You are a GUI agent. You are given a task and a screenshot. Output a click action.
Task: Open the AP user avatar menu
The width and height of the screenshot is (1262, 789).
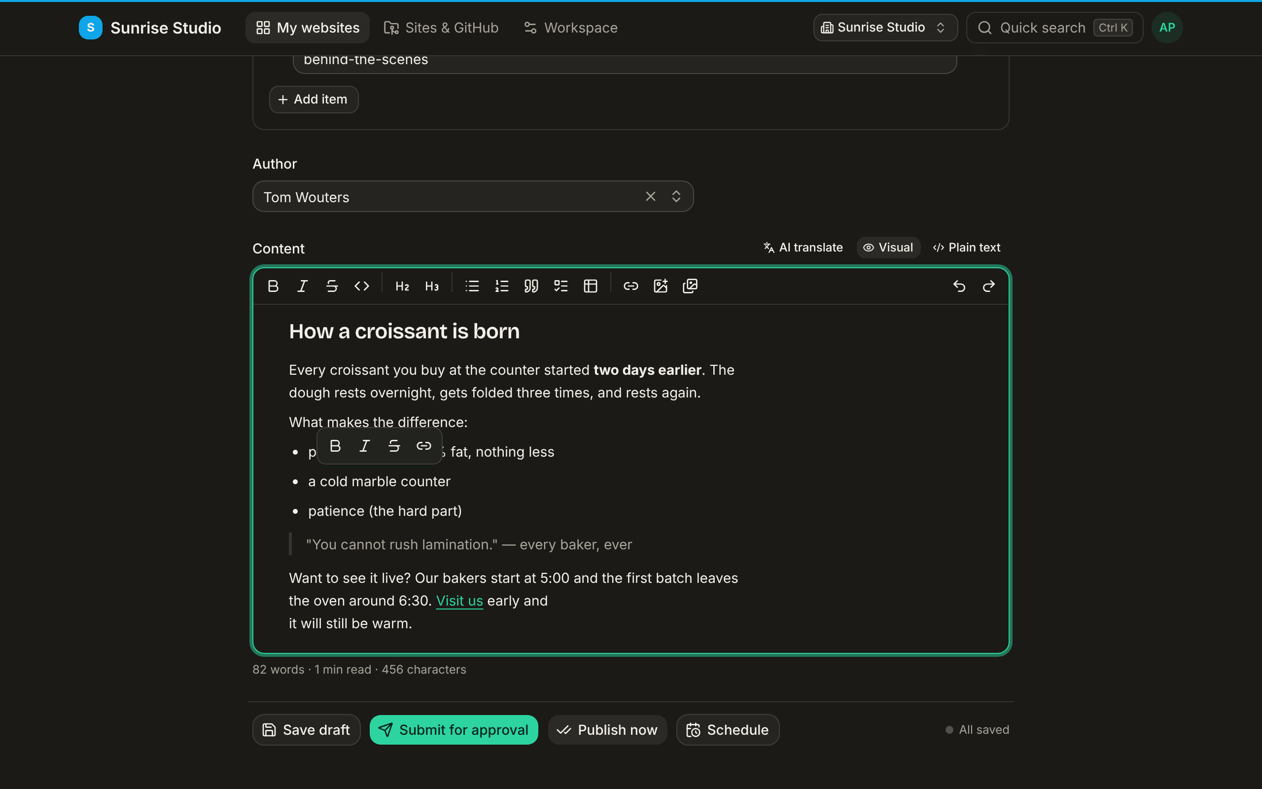point(1167,28)
